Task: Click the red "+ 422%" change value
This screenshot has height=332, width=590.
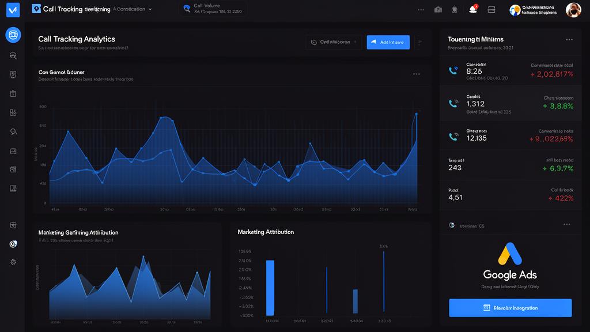Action: 561,198
